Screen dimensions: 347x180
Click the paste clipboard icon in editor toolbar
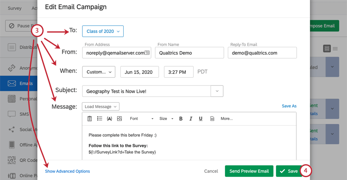click(x=90, y=119)
